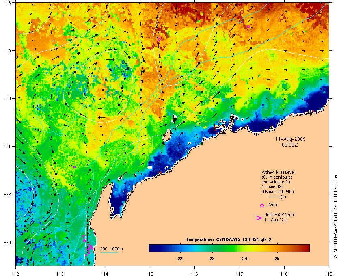
Task: Click latitude axis label -18
Action: coord(7,2)
